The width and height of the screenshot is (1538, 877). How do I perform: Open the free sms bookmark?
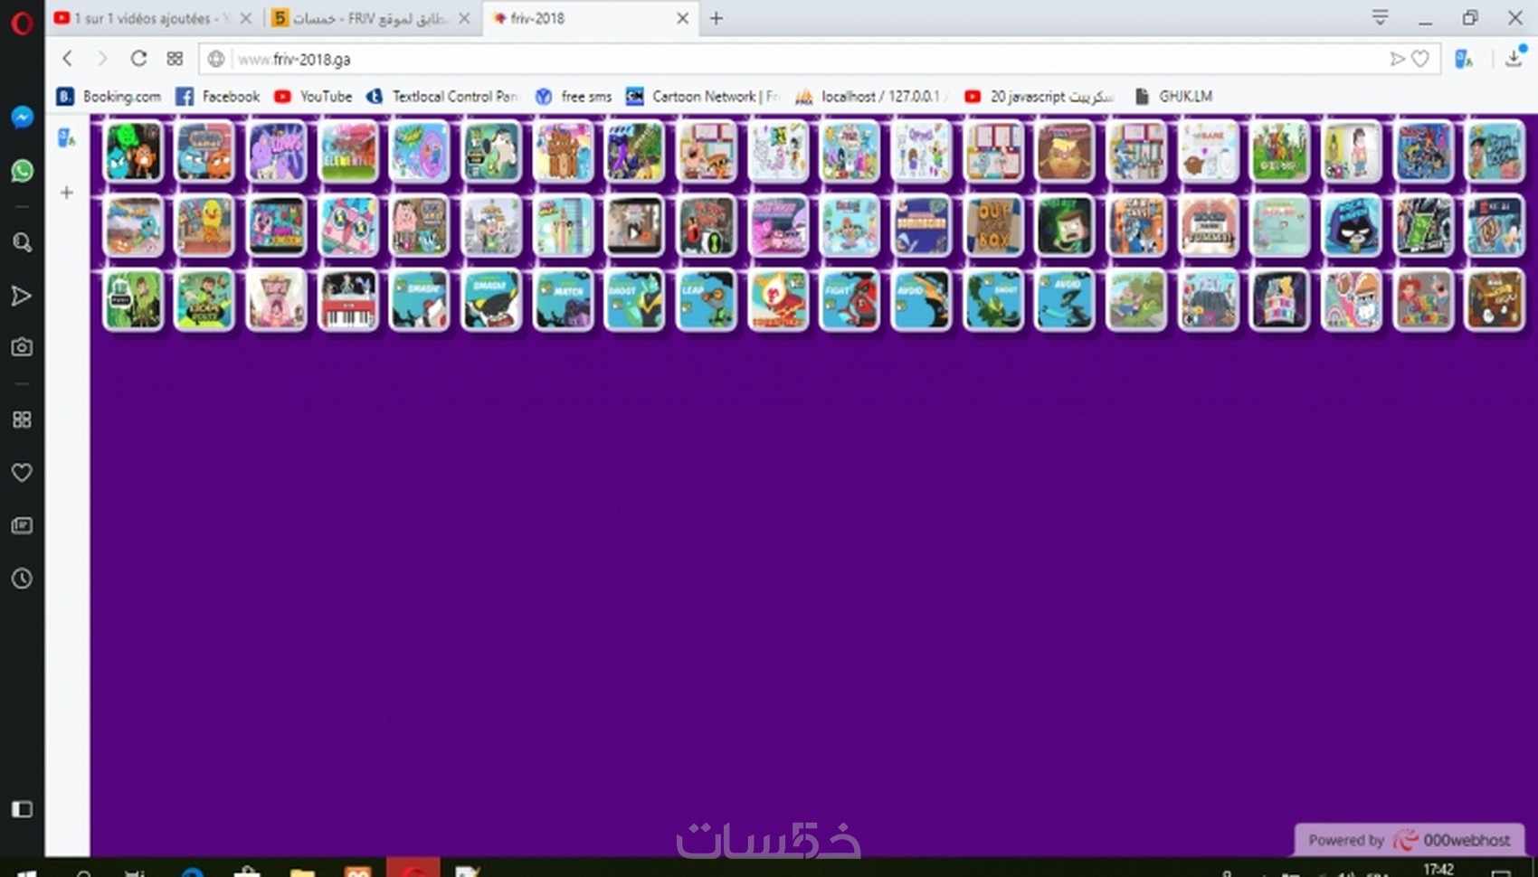(x=574, y=96)
